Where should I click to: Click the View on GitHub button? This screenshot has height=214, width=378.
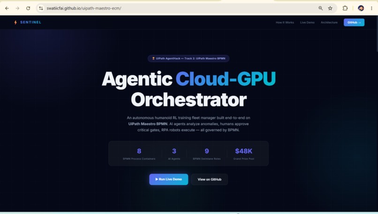(210, 179)
